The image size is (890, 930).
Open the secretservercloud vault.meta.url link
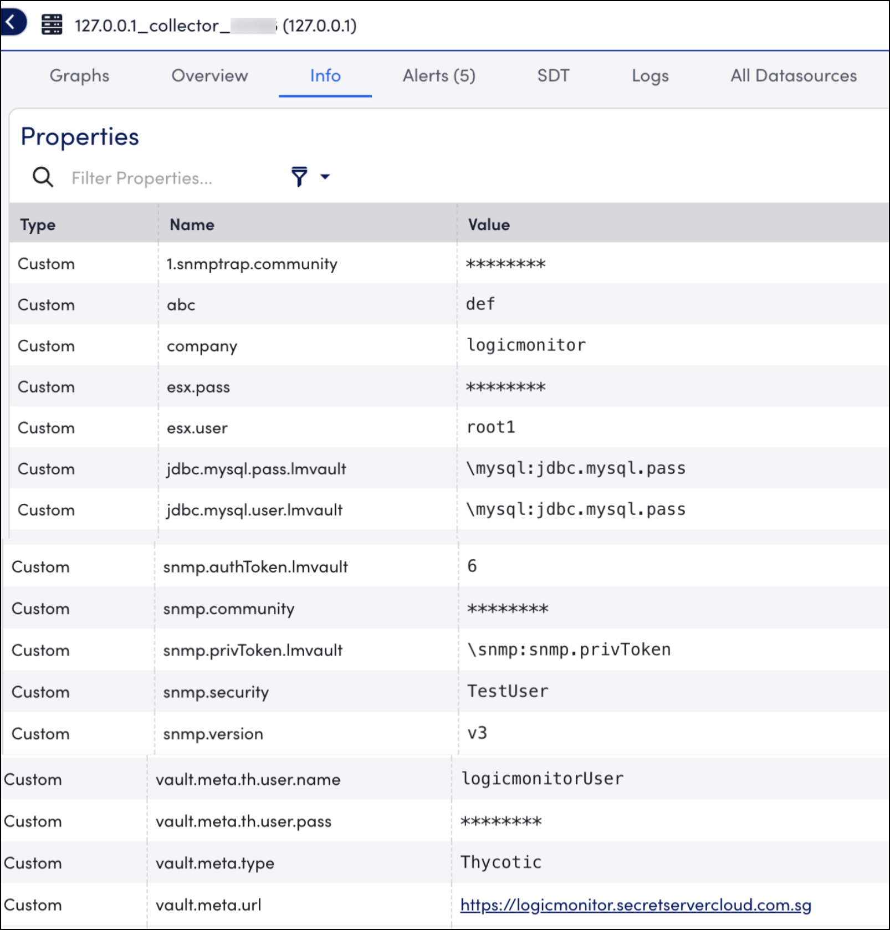(x=635, y=905)
